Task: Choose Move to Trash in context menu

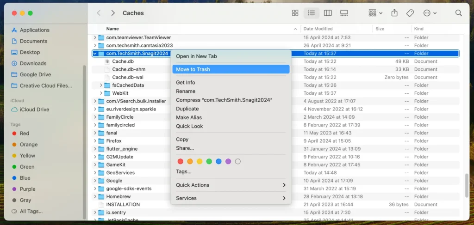Action: click(x=231, y=69)
